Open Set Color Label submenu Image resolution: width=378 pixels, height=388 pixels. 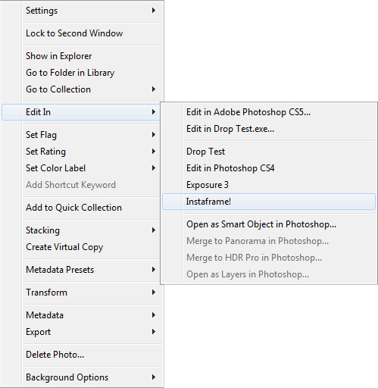coord(82,168)
